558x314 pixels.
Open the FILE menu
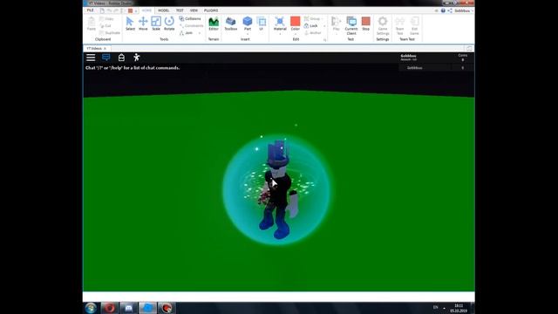(x=91, y=10)
